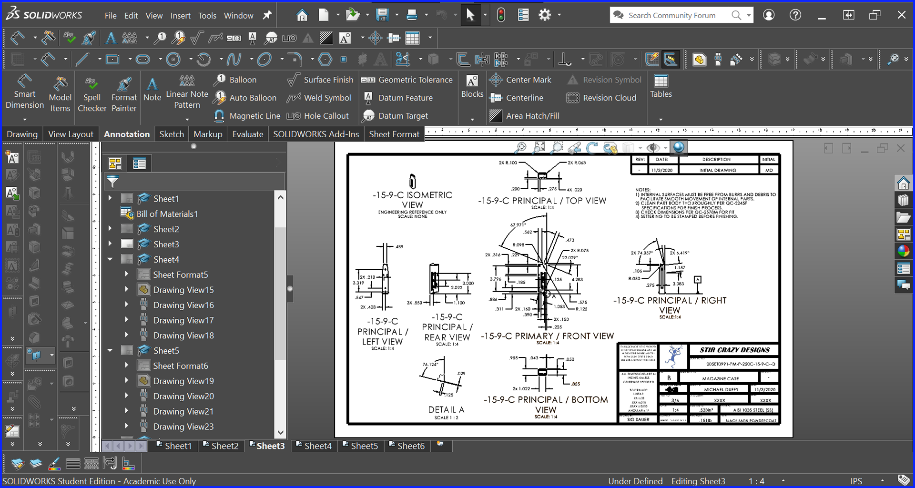Screen dimensions: 915x488
Task: Select Linear Note Pattern tool
Action: point(187,92)
